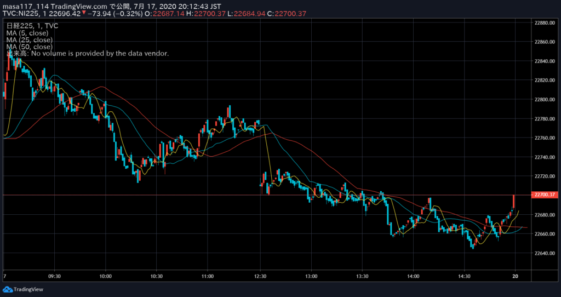Click the 10:30 time axis label
The image size is (561, 297).
coord(157,276)
